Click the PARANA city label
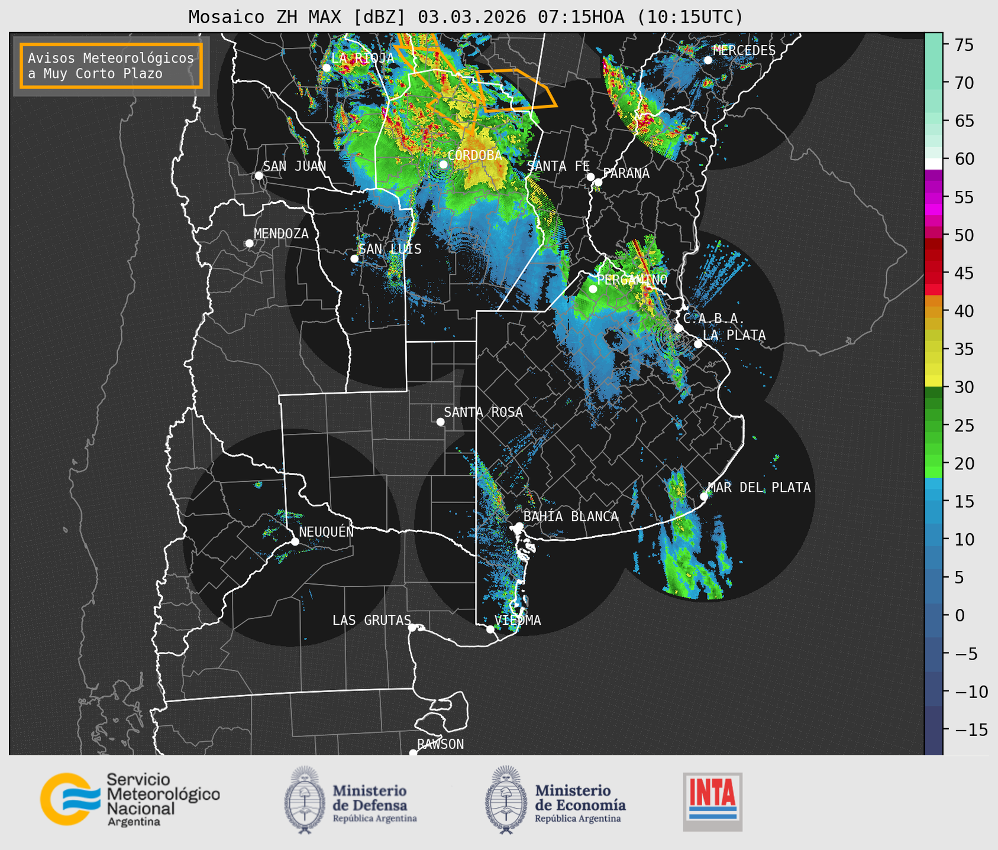Viewport: 998px width, 850px height. point(626,173)
